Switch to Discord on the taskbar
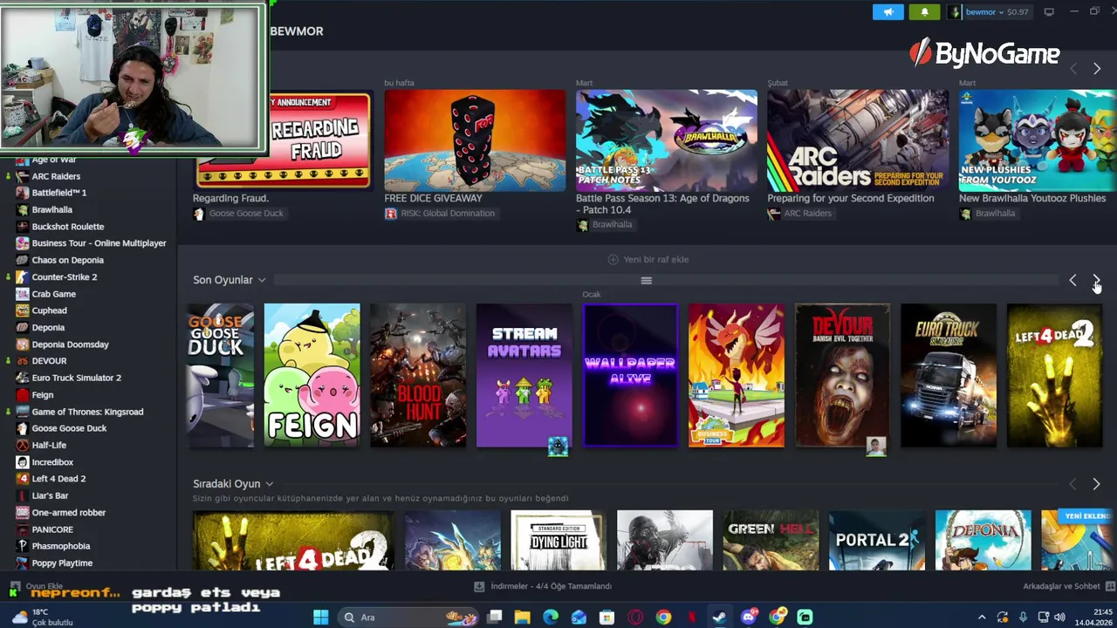Image resolution: width=1117 pixels, height=628 pixels. [x=749, y=618]
